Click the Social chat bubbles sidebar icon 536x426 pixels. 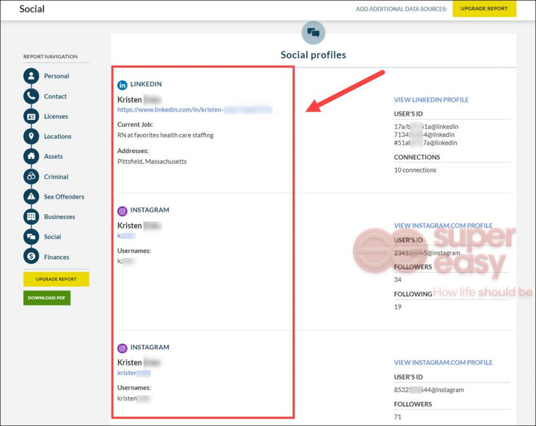click(x=31, y=237)
